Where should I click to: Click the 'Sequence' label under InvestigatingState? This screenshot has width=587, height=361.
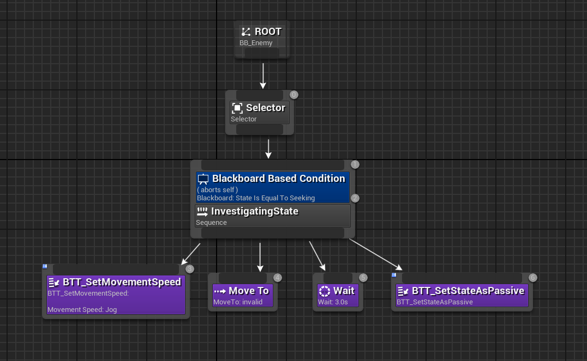coord(211,223)
